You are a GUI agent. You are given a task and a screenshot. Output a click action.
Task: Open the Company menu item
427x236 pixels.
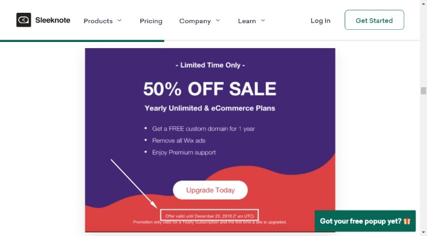click(x=195, y=21)
